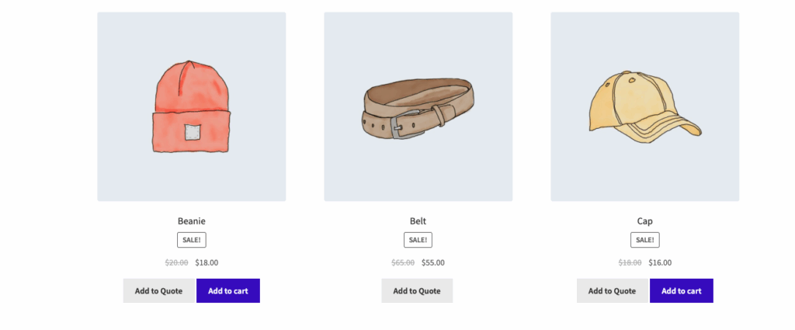Screen dimensions: 795x330
Task: Click the Beanie $18.00 sale price
Action: point(207,262)
